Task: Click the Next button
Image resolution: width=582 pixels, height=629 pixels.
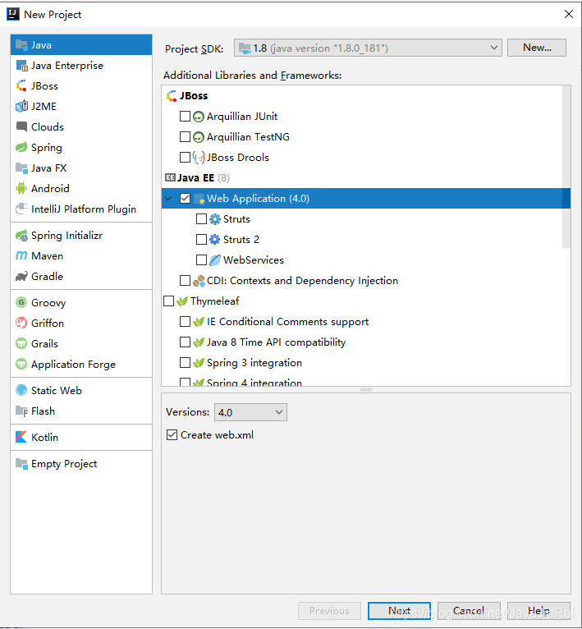Action: [x=399, y=611]
